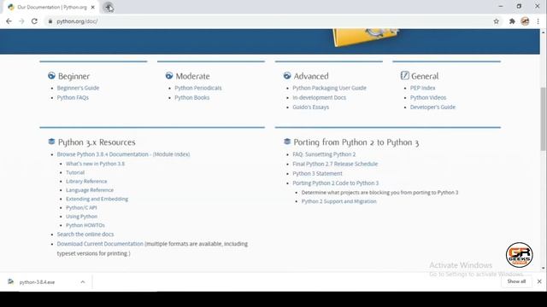Open Language Reference link
Image resolution: width=547 pixels, height=307 pixels.
[x=90, y=190]
